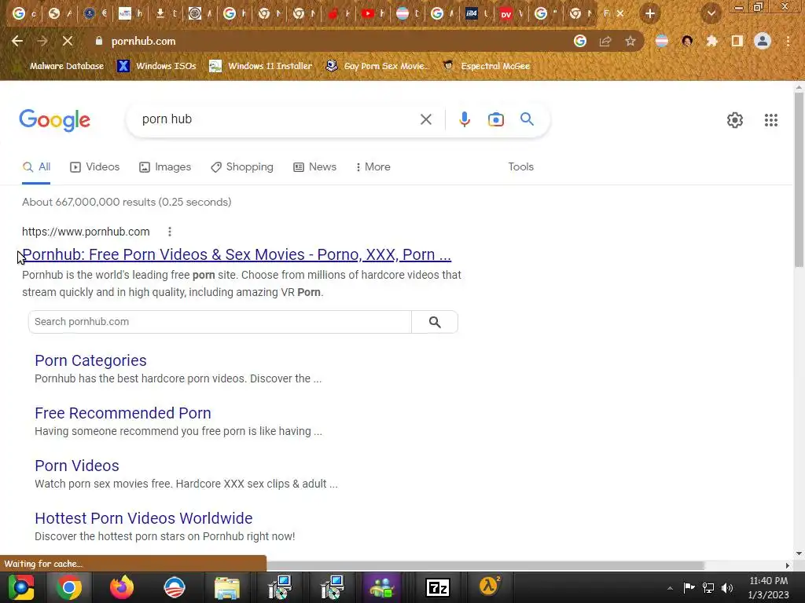
Task: Open the Windows Start orb
Action: pyautogui.click(x=21, y=587)
